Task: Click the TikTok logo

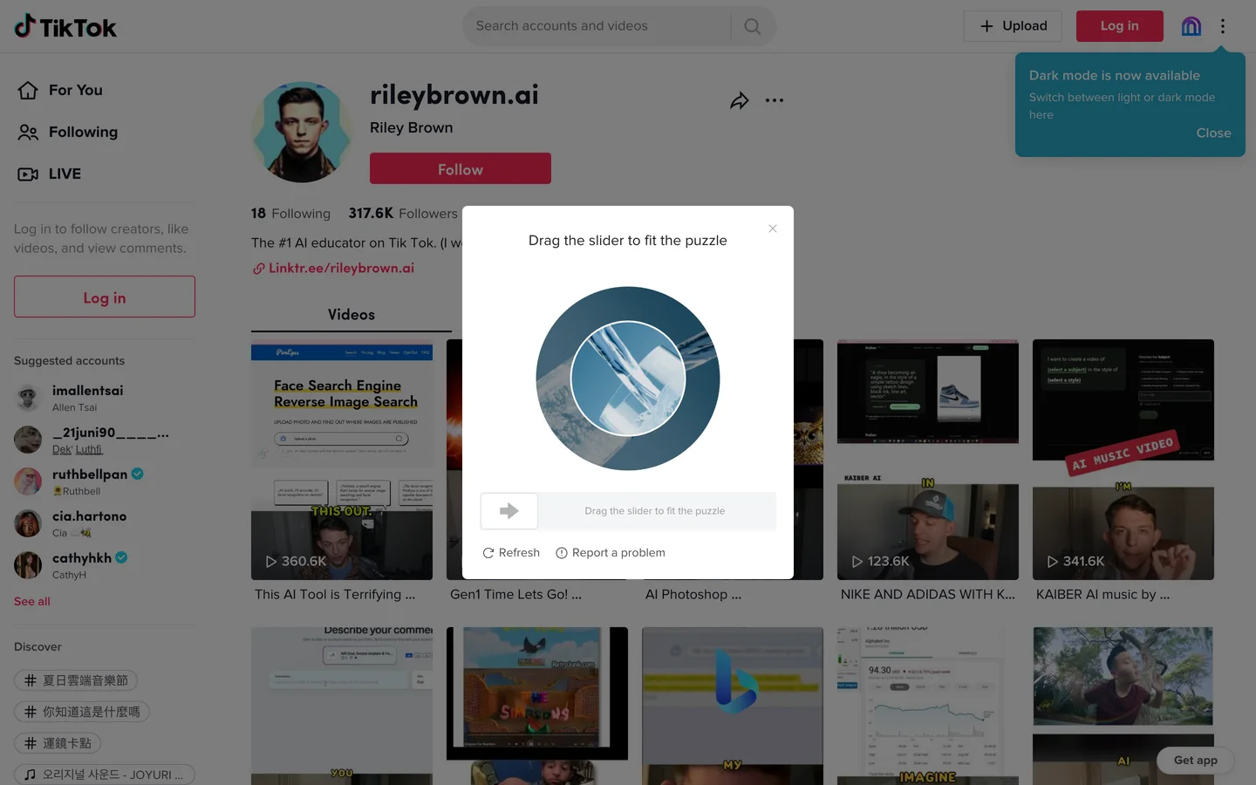Action: [65, 26]
